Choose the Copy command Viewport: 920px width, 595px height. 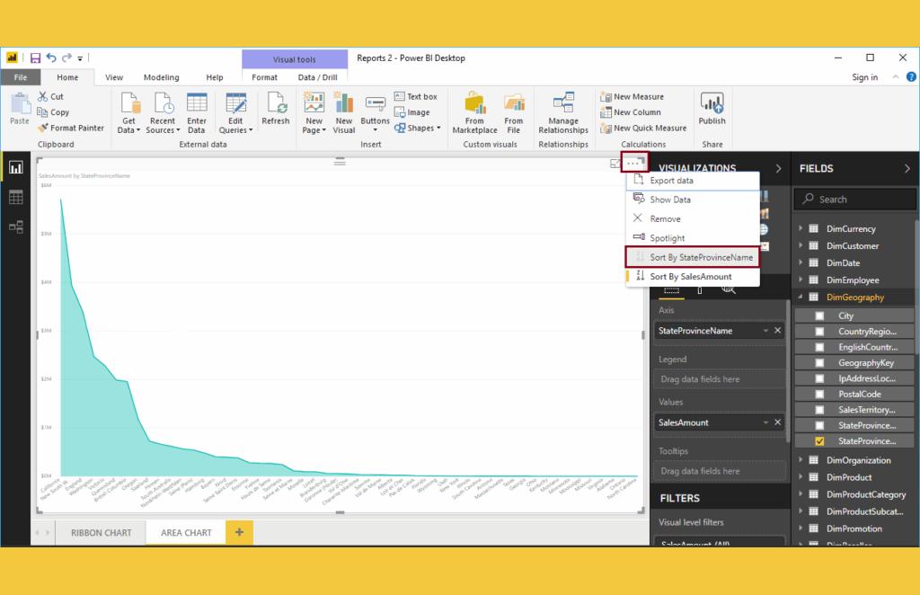(x=53, y=112)
